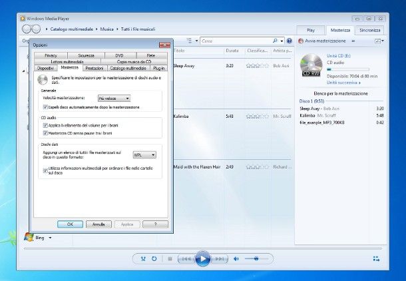Open the WPL format dropdown
406x281 pixels.
point(144,155)
